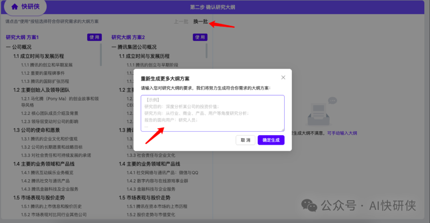The height and width of the screenshot is (223, 430).
Task: Select 1.5.2 股价走势与市值变化
Action: click(151, 215)
